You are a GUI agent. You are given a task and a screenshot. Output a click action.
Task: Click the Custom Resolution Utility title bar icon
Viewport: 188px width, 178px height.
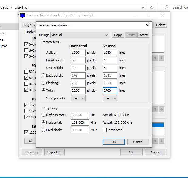point(22,15)
